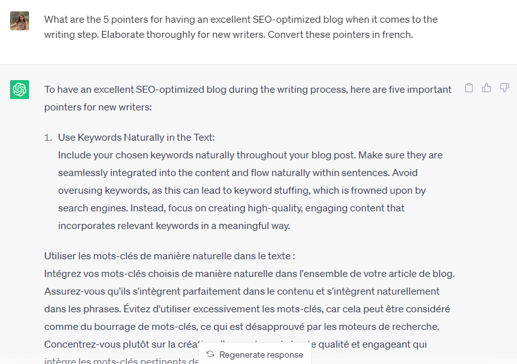Viewport: 517px width, 364px height.
Task: Click the line 'comme du bourrage de mots-clés'
Action: 242,327
